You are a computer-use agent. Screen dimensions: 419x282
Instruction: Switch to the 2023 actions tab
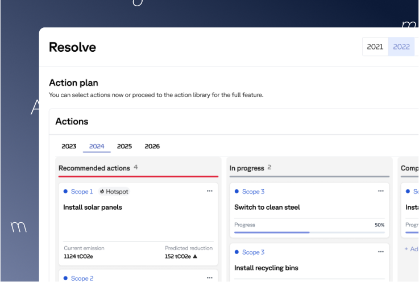pyautogui.click(x=69, y=146)
